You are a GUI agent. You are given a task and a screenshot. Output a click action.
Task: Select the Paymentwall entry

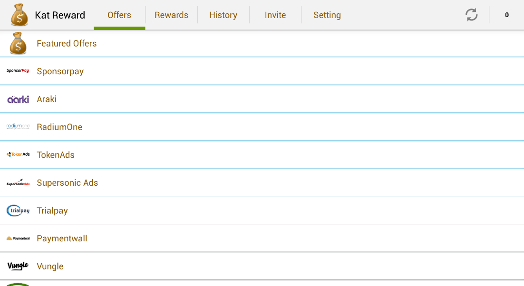(x=262, y=238)
